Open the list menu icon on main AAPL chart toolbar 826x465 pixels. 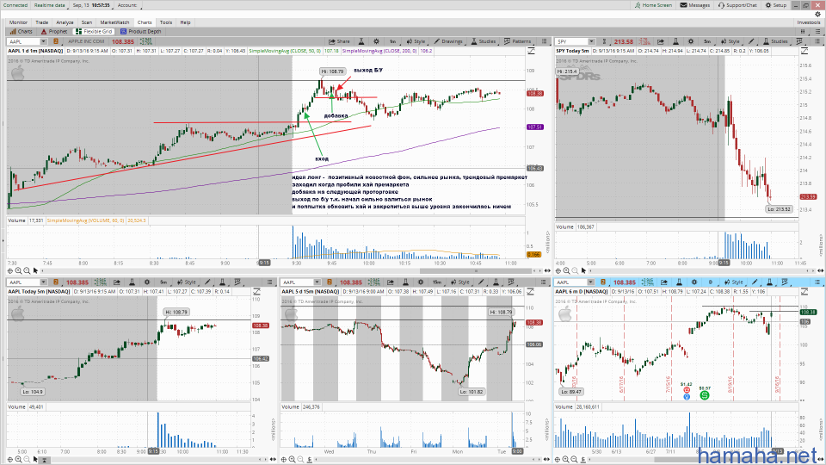(544, 41)
